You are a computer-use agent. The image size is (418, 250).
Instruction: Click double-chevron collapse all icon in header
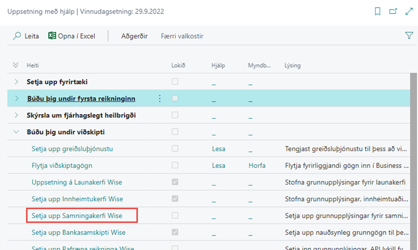pos(16,65)
